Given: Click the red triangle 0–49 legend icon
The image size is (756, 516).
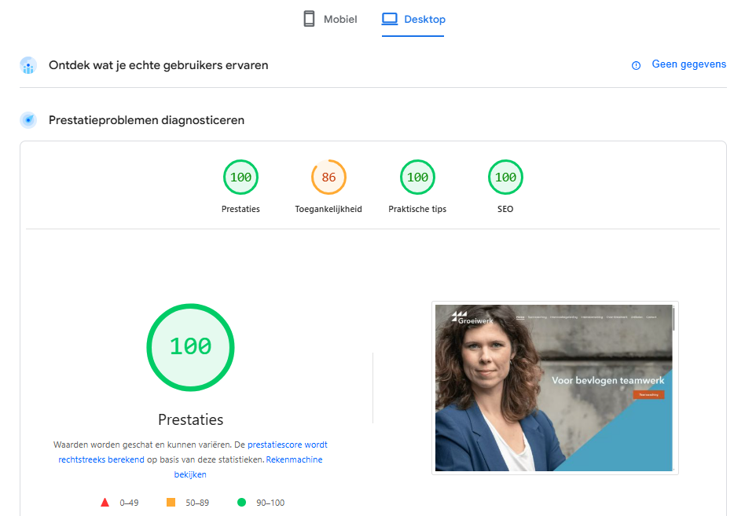Looking at the screenshot, I should (x=105, y=503).
